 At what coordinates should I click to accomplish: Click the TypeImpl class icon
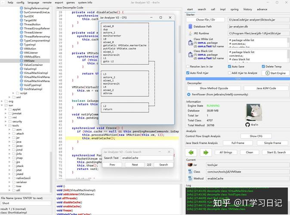(x=22, y=45)
